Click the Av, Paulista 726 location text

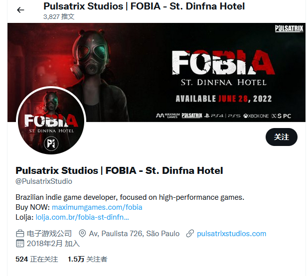[134, 234]
